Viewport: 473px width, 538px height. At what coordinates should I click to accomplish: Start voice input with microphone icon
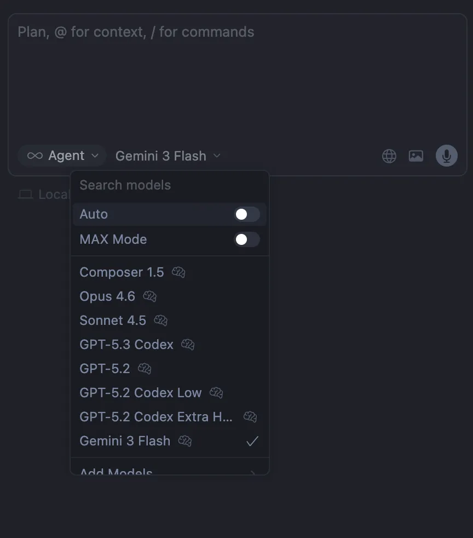tap(446, 156)
